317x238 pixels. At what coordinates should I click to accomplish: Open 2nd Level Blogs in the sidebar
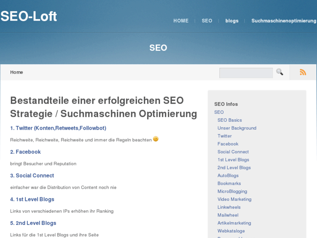234,168
